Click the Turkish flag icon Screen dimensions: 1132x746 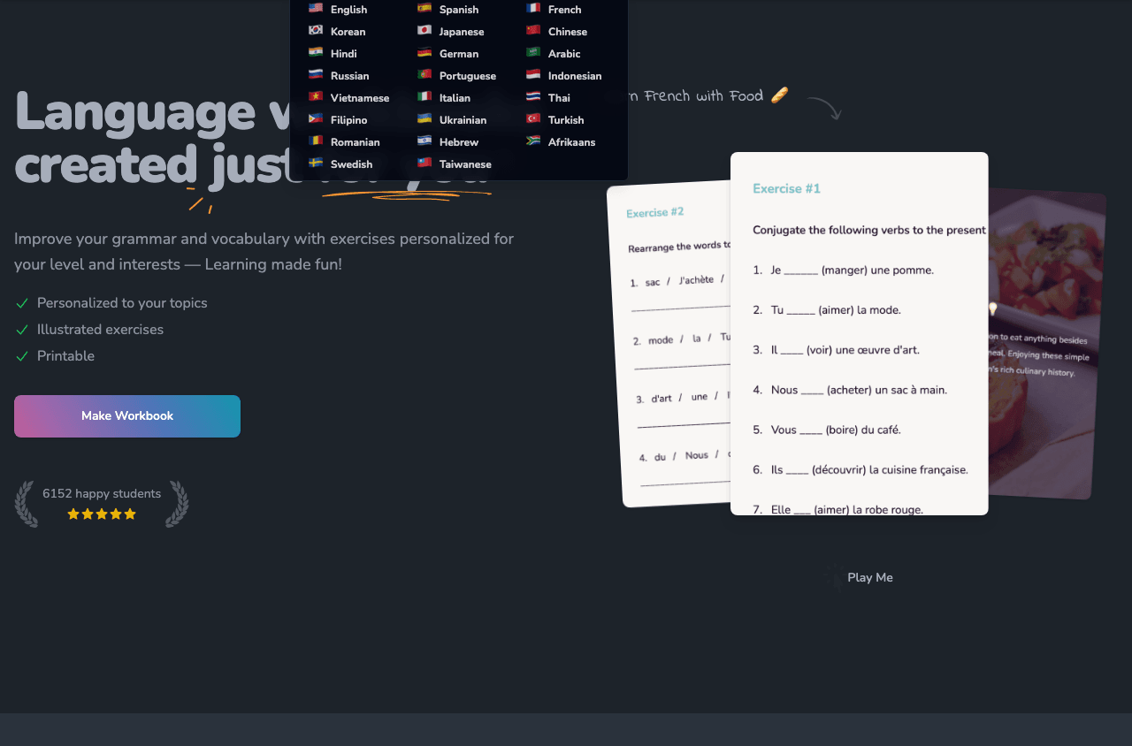[x=533, y=118]
